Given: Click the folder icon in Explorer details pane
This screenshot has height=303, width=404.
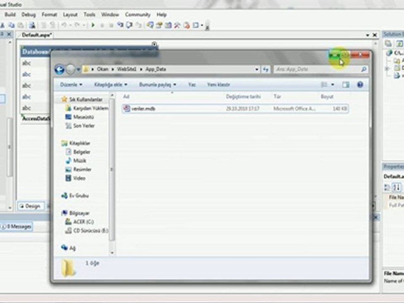Looking at the screenshot, I should tap(68, 268).
